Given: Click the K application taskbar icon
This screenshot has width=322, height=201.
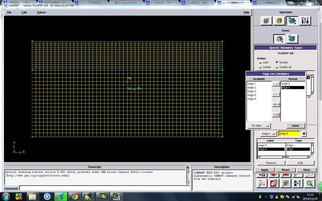Looking at the screenshot, I should pos(47,197).
